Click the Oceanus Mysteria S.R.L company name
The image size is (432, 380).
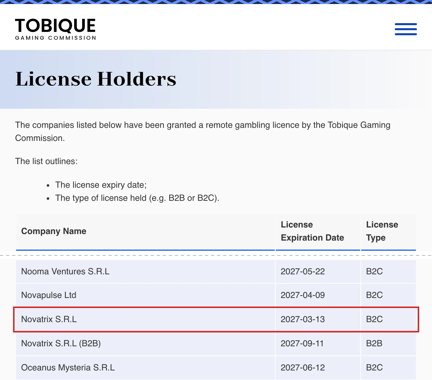[68, 367]
